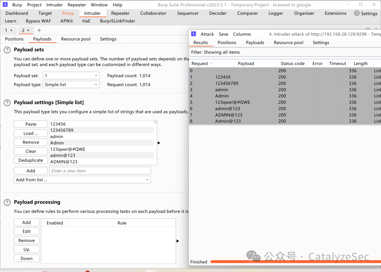
Task: Open the Payload type dropdown
Action: click(x=71, y=85)
